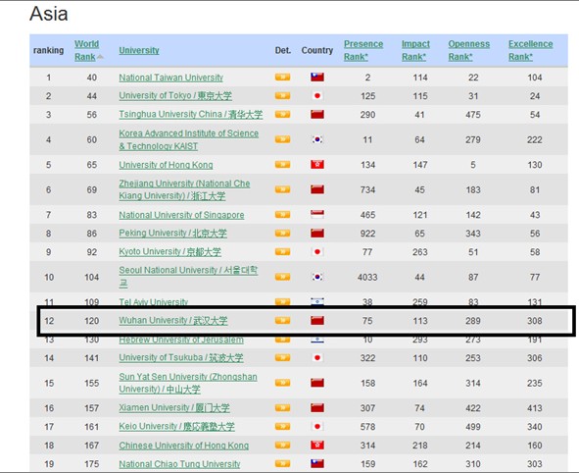579x473 pixels.
Task: Click details icon for Wuhan University
Action: click(282, 320)
